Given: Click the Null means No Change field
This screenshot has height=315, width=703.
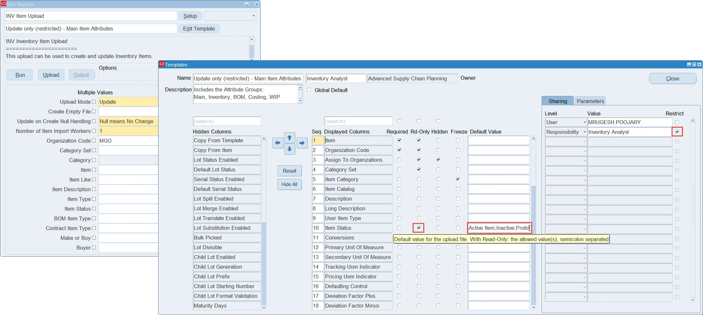Looking at the screenshot, I should click(x=128, y=121).
